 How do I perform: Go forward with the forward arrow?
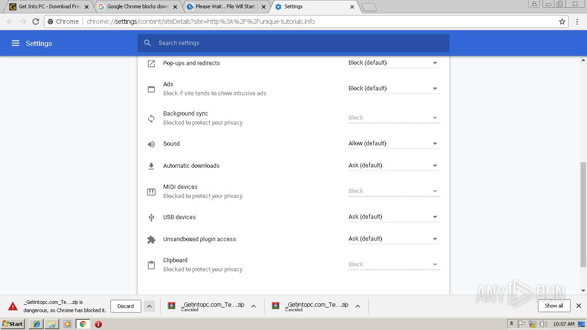click(x=23, y=22)
